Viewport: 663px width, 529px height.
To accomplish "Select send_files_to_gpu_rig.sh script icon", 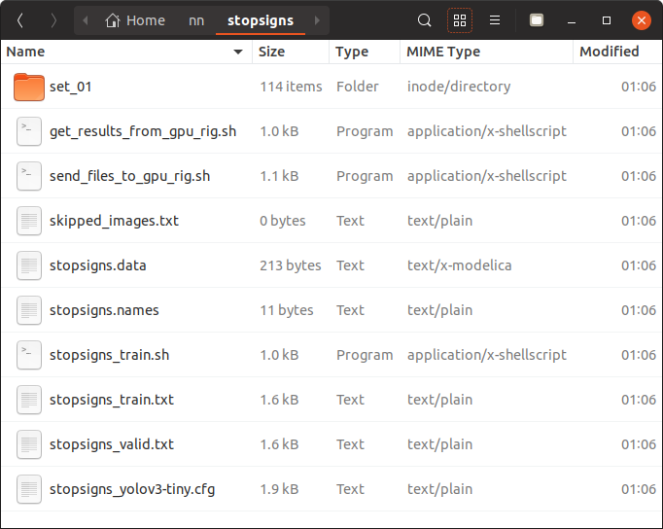I will coord(29,176).
